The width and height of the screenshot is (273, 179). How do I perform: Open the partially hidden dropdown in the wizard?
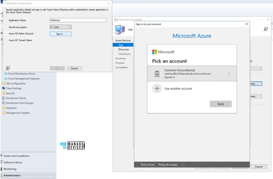coord(256,68)
